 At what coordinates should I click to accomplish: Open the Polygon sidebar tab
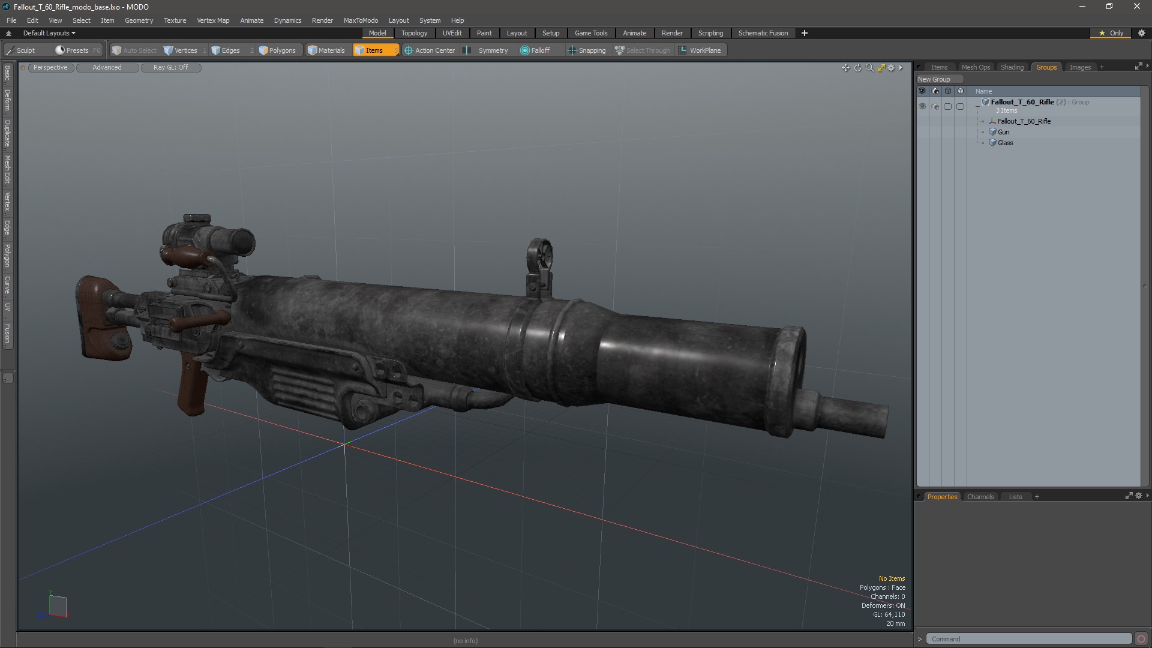(7, 256)
